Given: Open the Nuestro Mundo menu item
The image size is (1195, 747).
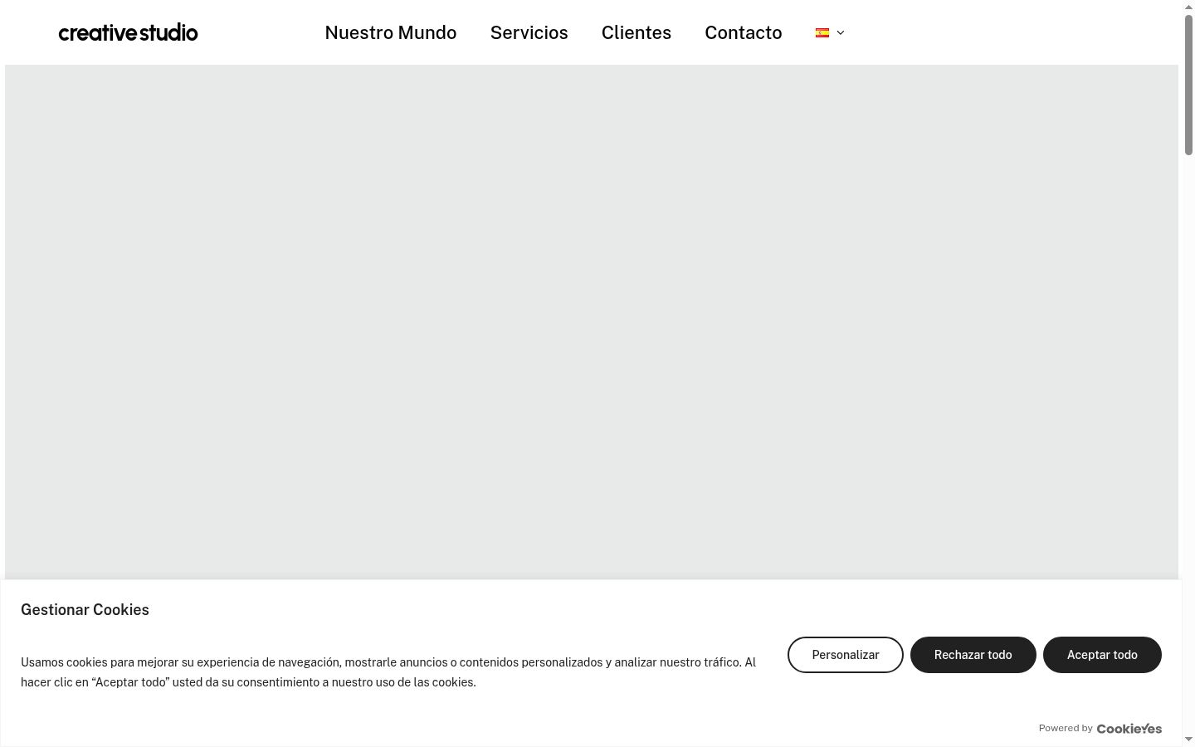Looking at the screenshot, I should click(391, 32).
